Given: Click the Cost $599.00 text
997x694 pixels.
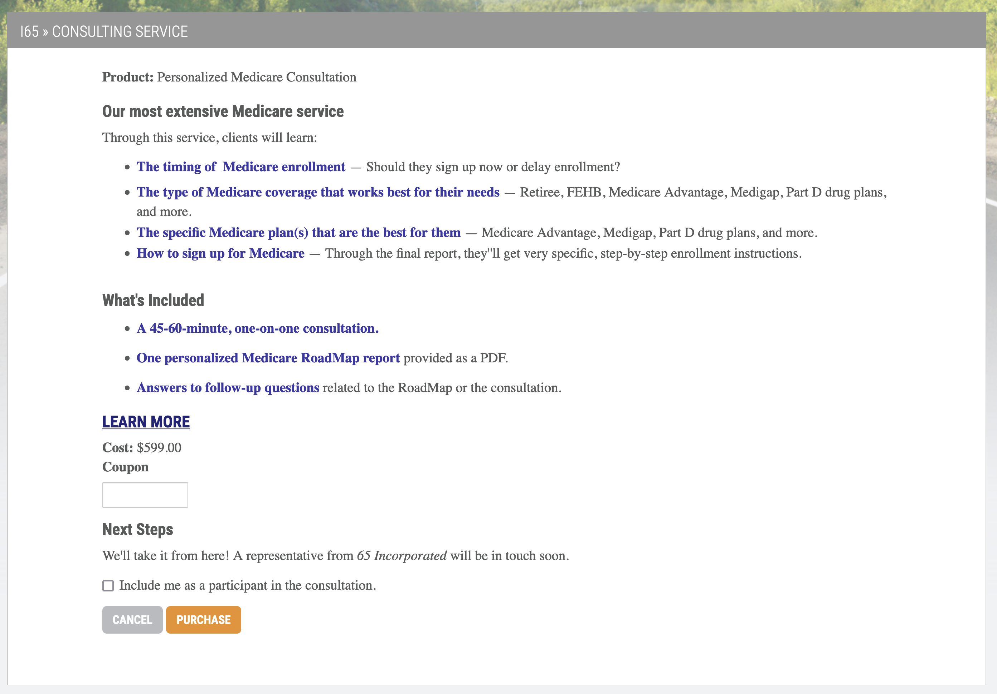Looking at the screenshot, I should click(x=142, y=448).
